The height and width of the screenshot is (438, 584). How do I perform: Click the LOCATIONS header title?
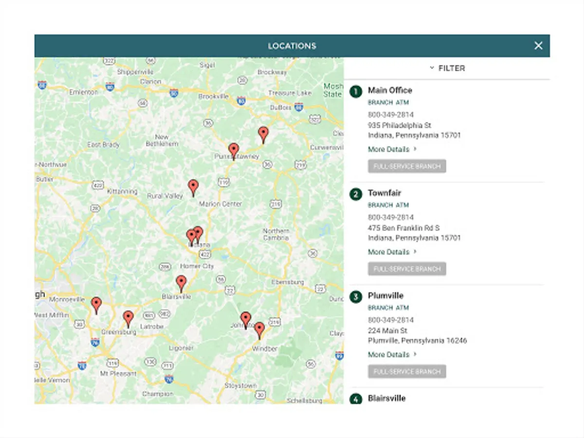(292, 46)
